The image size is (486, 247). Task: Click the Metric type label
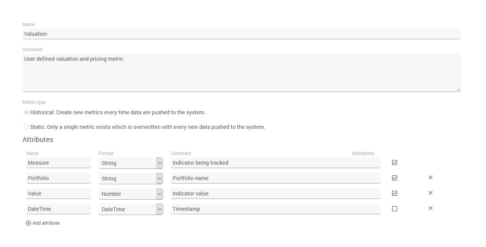(x=34, y=102)
